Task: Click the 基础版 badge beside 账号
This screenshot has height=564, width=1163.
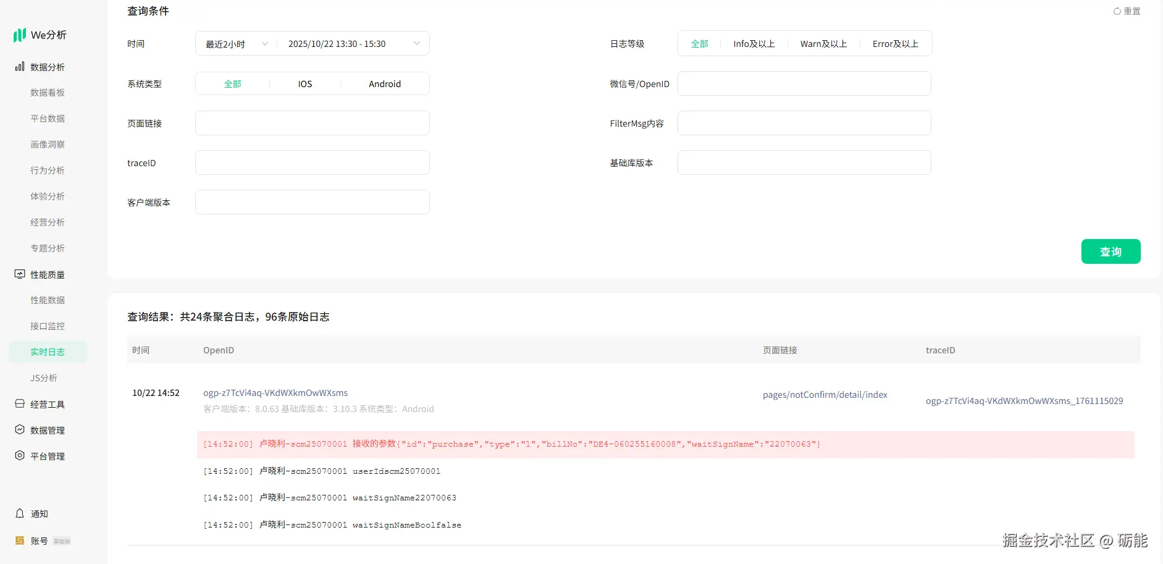Action: pyautogui.click(x=62, y=541)
